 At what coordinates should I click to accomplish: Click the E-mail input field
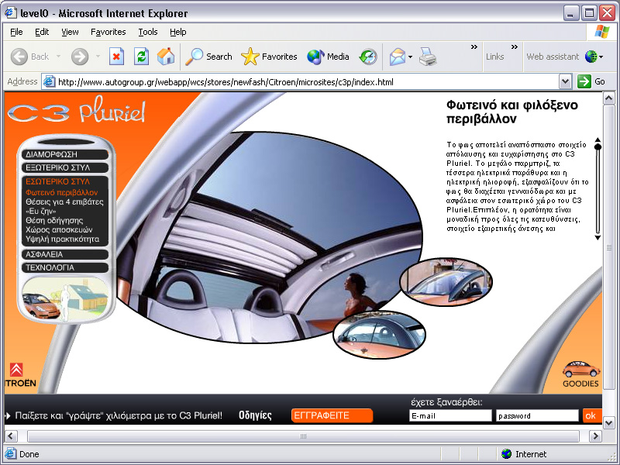(450, 415)
